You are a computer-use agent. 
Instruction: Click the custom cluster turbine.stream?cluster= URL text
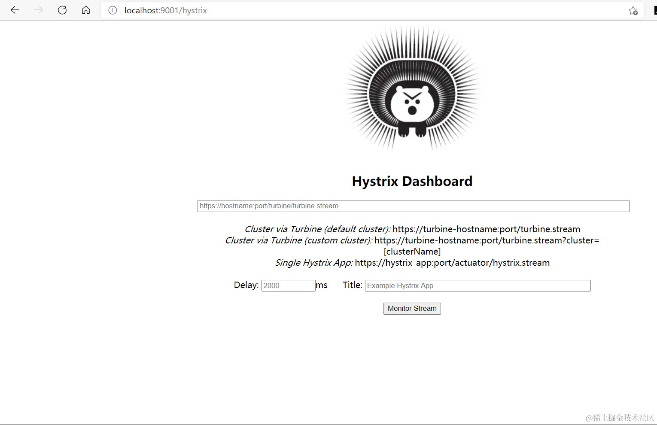[x=487, y=240]
